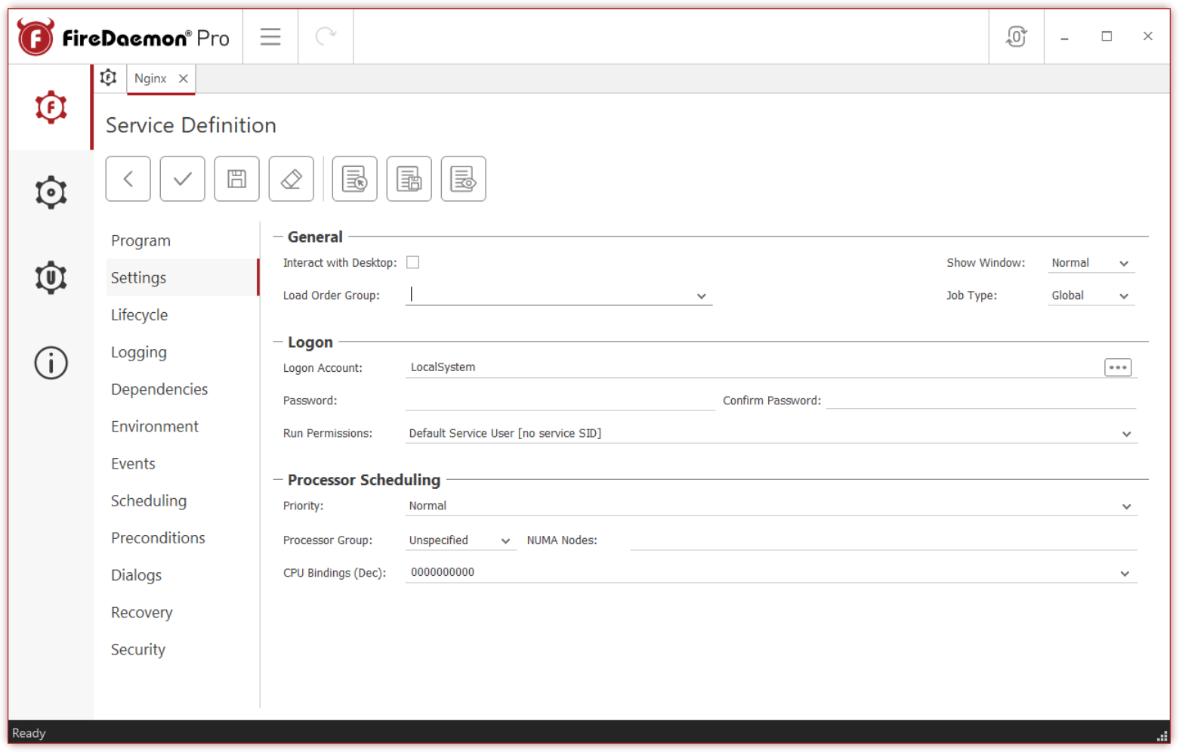The height and width of the screenshot is (752, 1179).
Task: Go back with the left arrow button
Action: [128, 179]
